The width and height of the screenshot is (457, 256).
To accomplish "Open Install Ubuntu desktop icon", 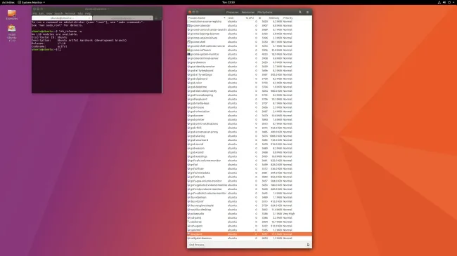I will tap(12, 33).
